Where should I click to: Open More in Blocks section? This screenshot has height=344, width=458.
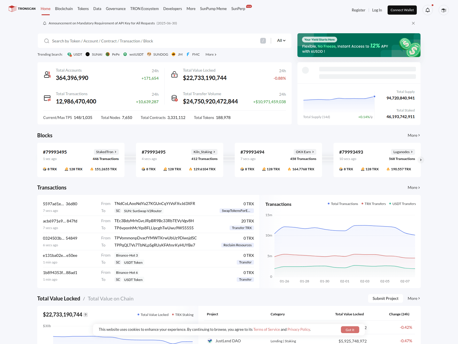pyautogui.click(x=414, y=135)
